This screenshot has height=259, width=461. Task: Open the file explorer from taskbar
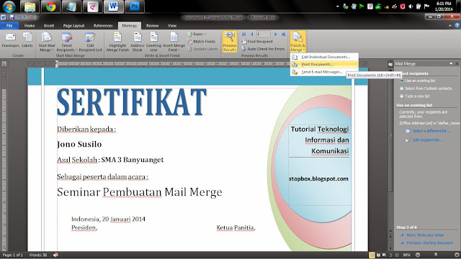(30, 6)
